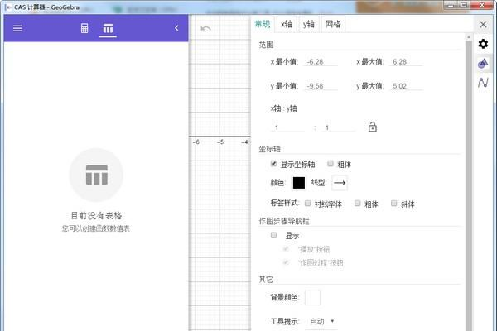Click the settings panel vertical scrollbar
Image resolution: width=497 pixels, height=331 pixels.
coord(469,184)
